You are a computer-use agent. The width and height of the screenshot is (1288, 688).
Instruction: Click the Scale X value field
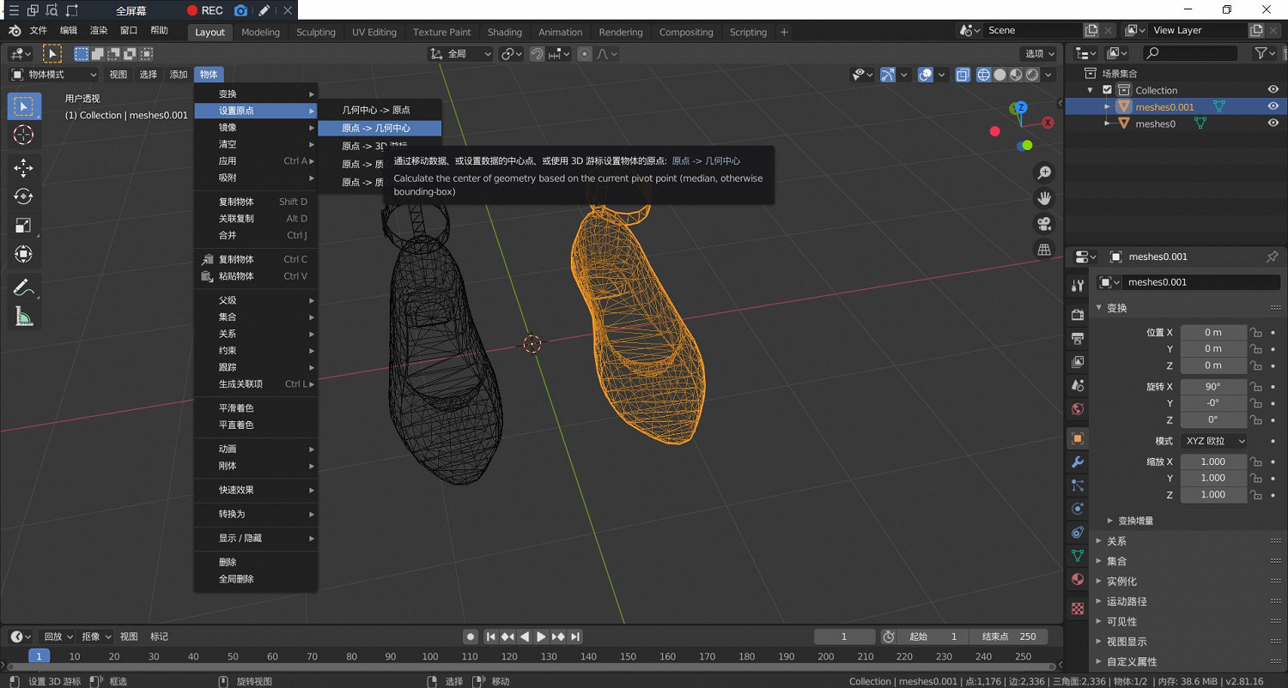[x=1212, y=462]
